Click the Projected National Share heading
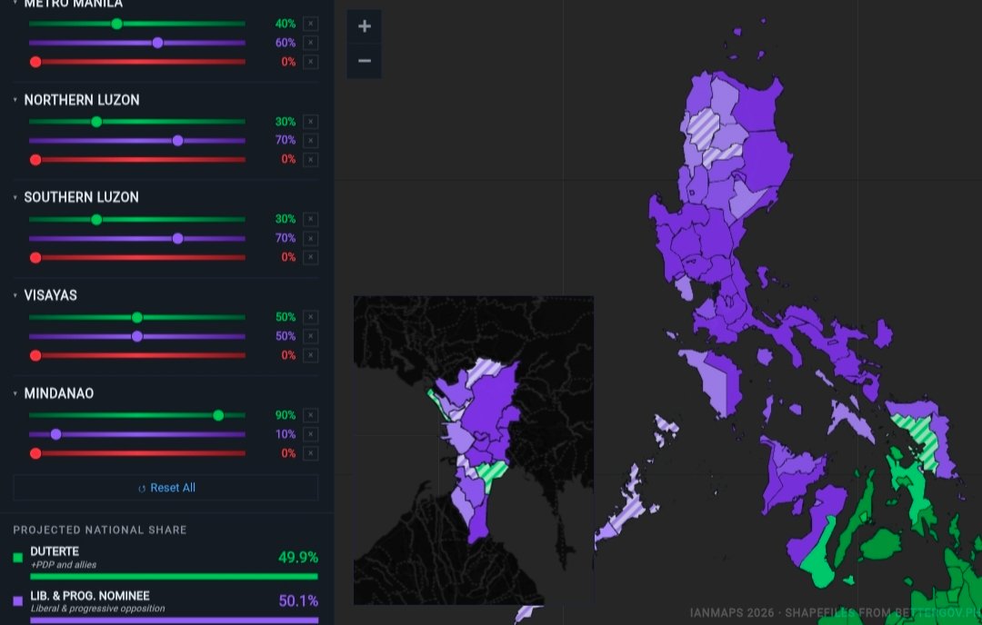Viewport: 982px width, 625px height. (100, 530)
